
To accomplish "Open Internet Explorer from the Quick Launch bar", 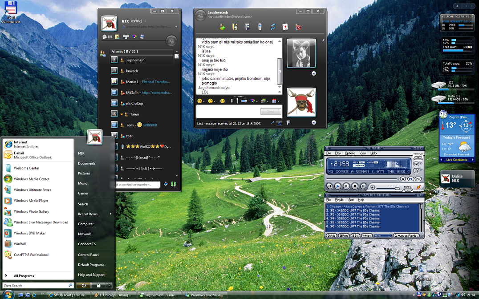I will [34, 295].
